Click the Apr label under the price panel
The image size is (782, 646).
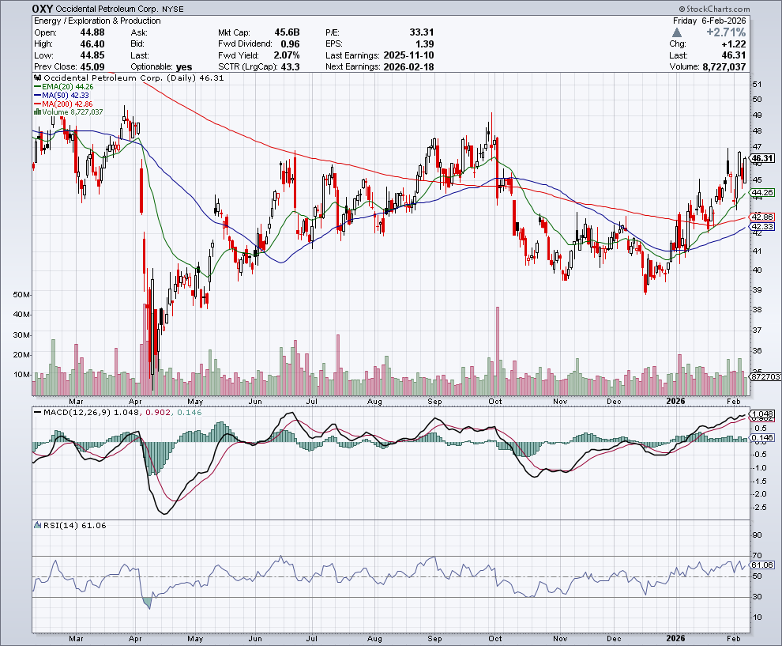pos(135,402)
